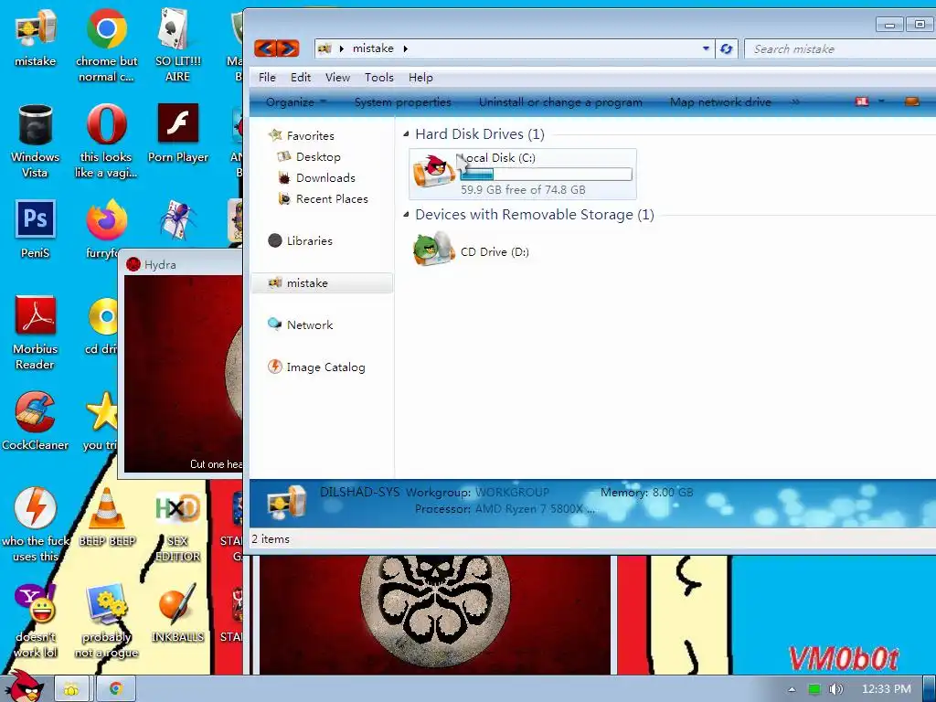This screenshot has height=702, width=936.
Task: Show hidden icons in system tray
Action: (792, 689)
